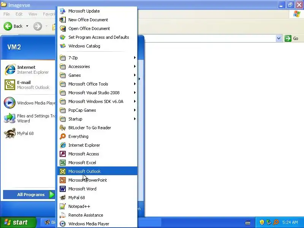Open the View menu in Imagevue window

pos(33,14)
